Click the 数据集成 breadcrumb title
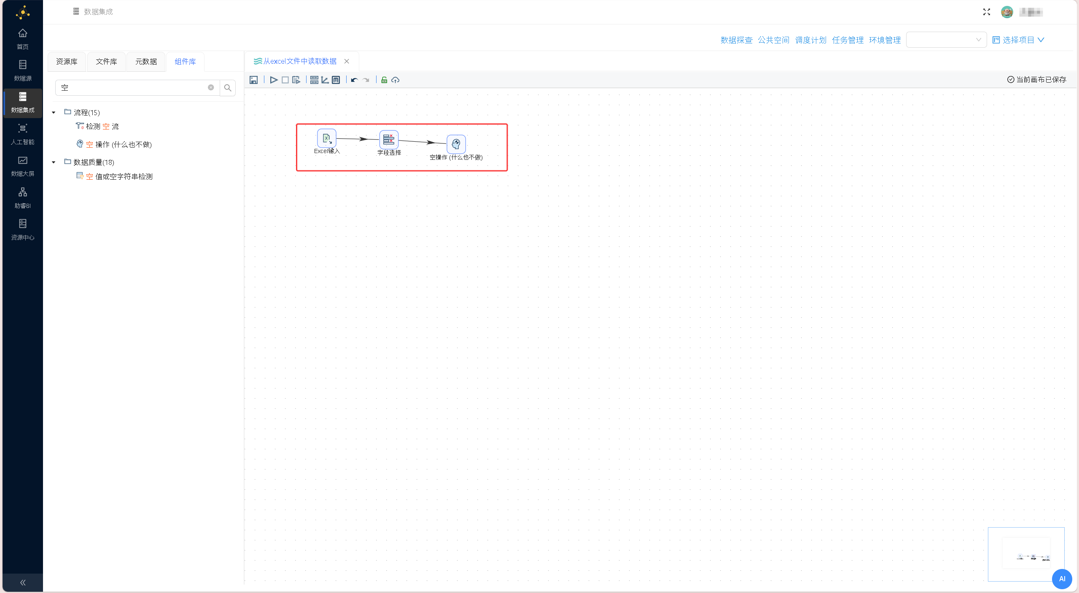1079x593 pixels. tap(98, 11)
